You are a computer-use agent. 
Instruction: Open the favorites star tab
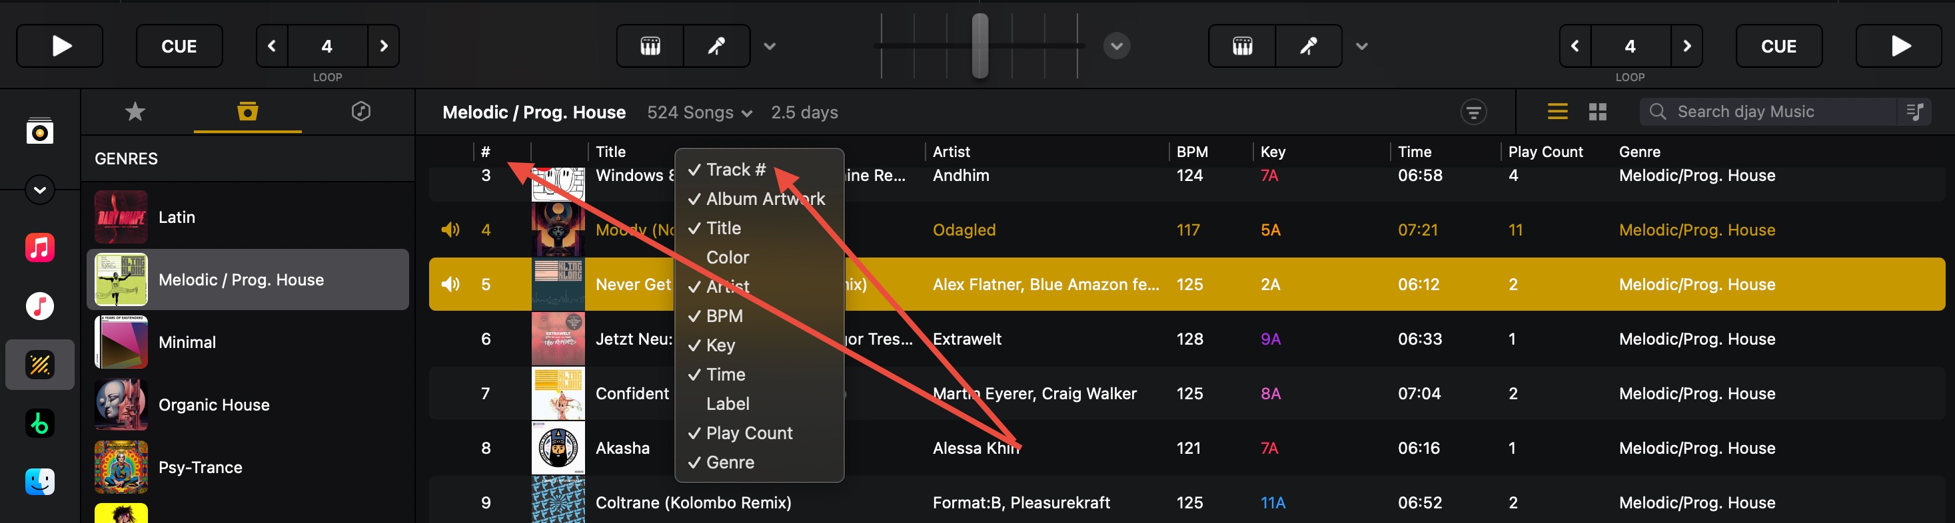click(135, 111)
